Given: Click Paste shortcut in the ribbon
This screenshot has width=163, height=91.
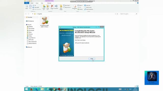Looking at the screenshot, I should point(37,9).
